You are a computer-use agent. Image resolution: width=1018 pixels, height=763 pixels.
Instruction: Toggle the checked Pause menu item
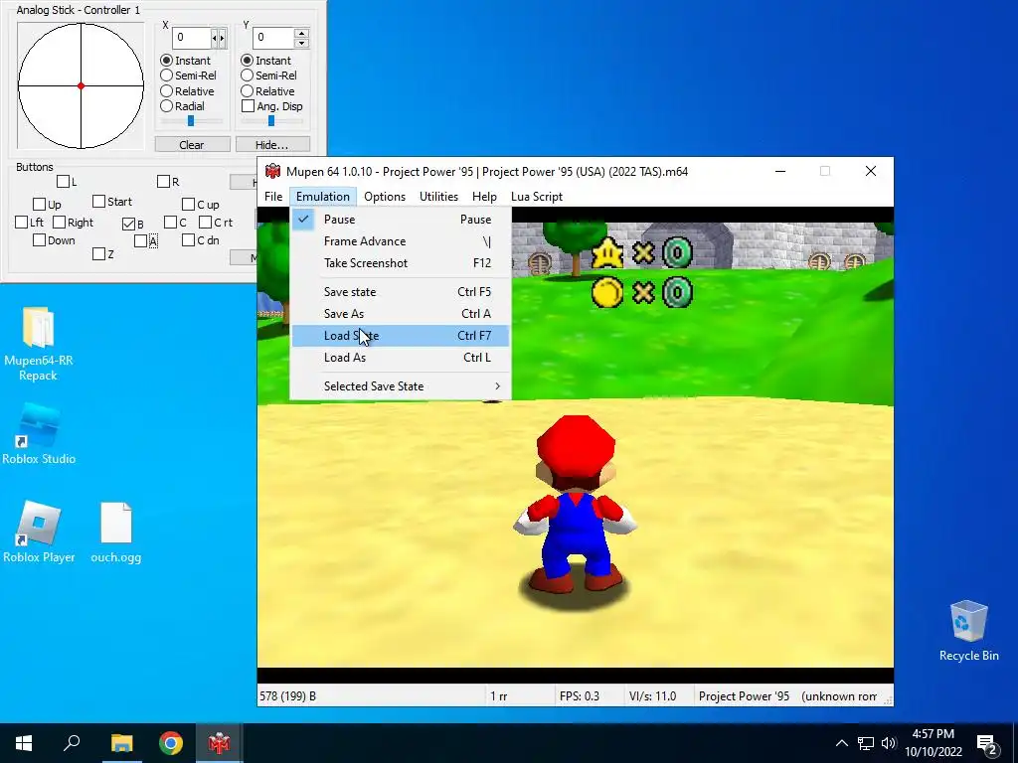coord(401,220)
